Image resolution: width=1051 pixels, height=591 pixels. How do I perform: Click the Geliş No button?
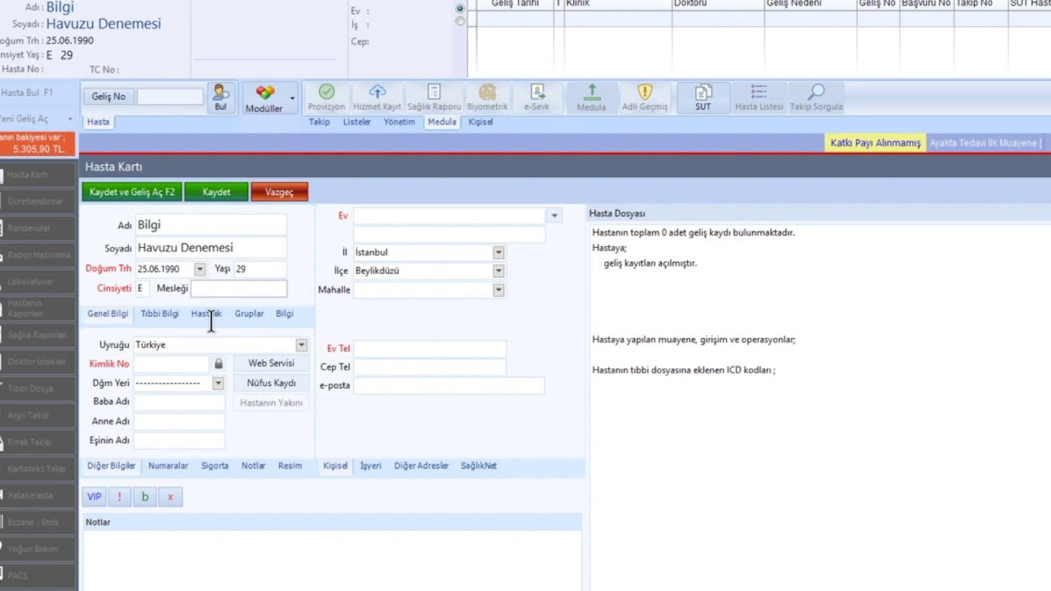108,97
